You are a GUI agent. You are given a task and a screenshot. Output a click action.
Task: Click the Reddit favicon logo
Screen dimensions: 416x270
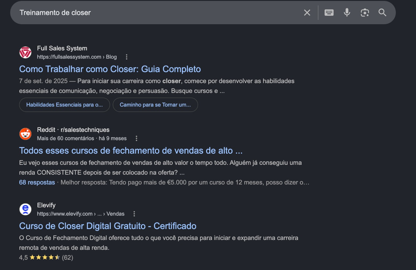[25, 134]
